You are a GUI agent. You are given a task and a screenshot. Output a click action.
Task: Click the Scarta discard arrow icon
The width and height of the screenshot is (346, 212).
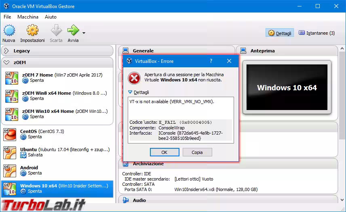point(56,31)
